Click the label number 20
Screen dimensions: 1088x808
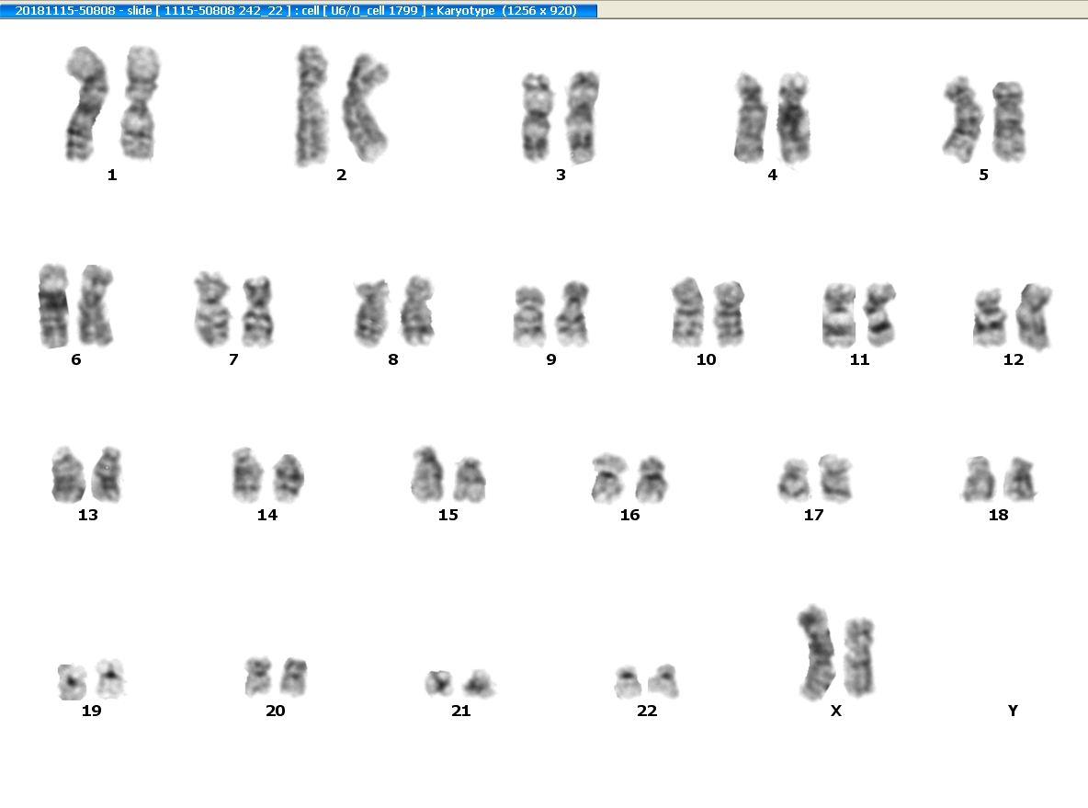(x=276, y=711)
